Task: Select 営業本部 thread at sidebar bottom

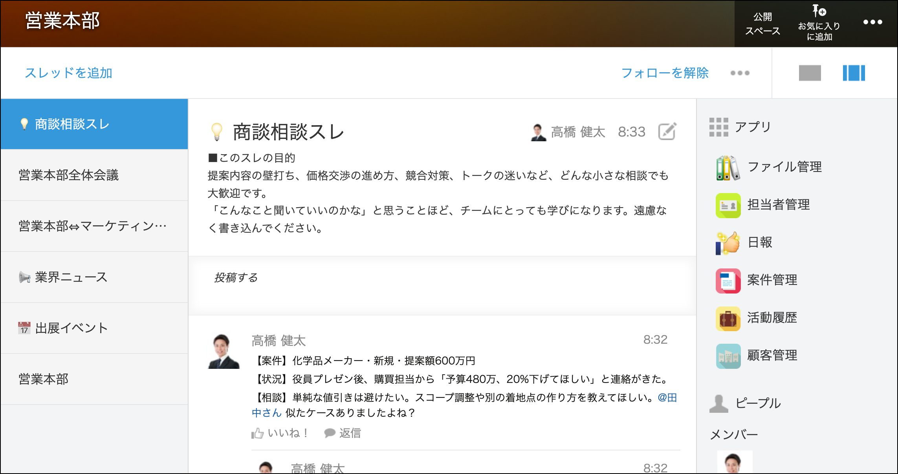Action: [x=94, y=379]
